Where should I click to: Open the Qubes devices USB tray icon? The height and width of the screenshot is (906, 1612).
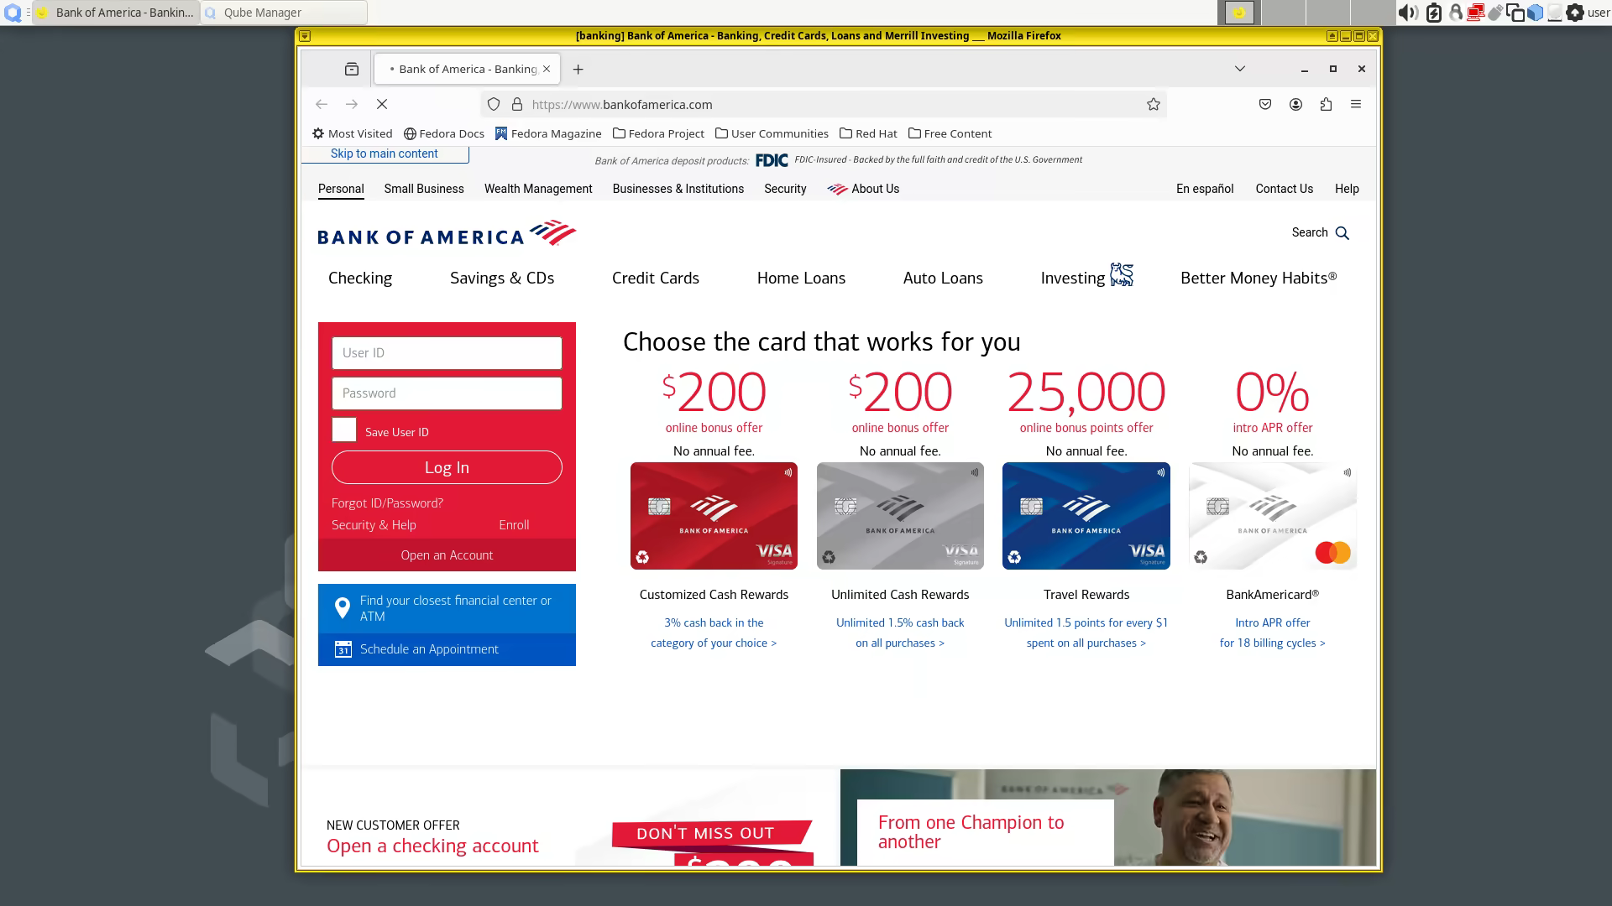(x=1495, y=13)
